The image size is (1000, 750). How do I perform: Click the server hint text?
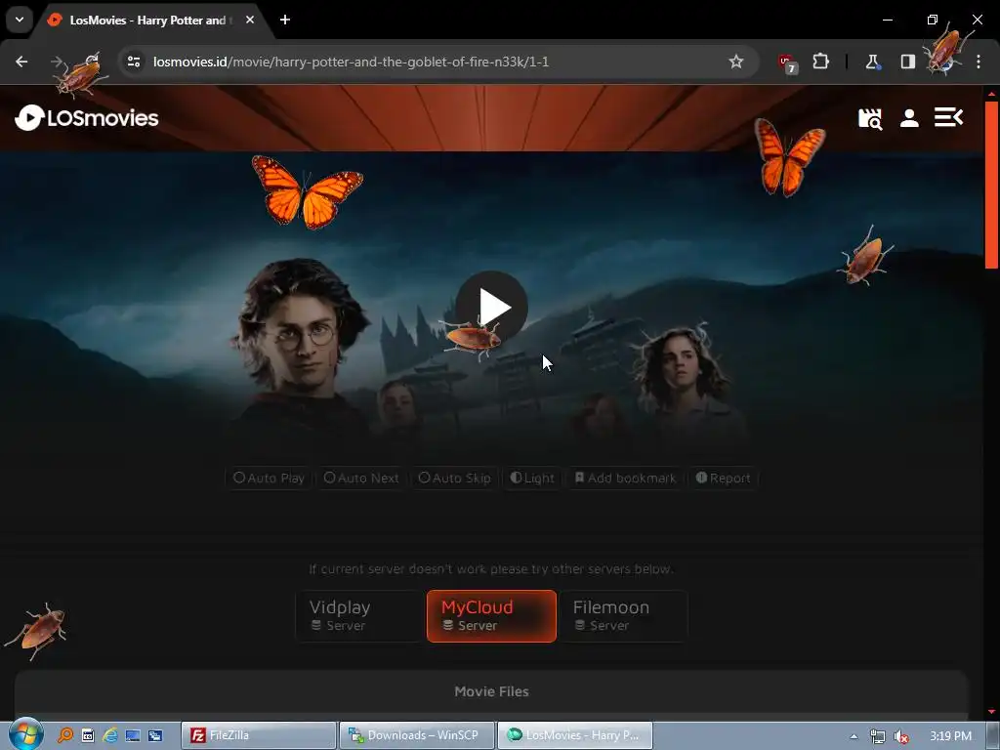[x=491, y=569]
